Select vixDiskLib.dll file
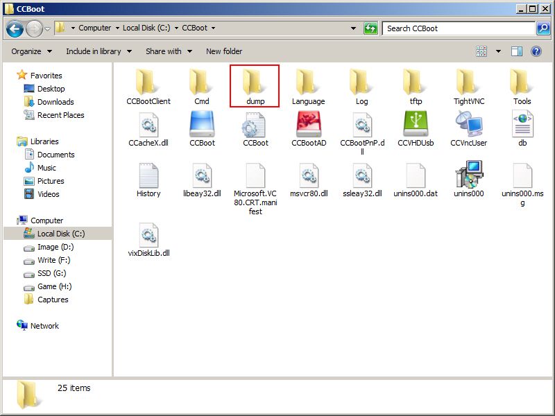Screen dimensions: 555x416 (148, 240)
